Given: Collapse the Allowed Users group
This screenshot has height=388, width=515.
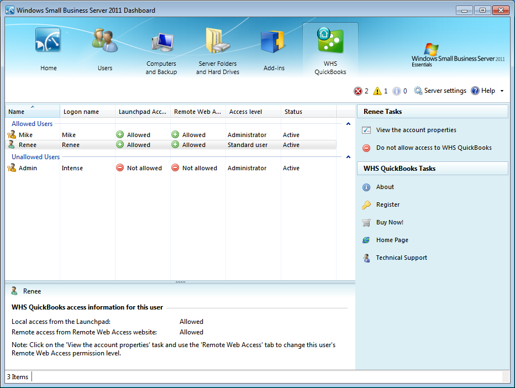Looking at the screenshot, I should [x=348, y=124].
